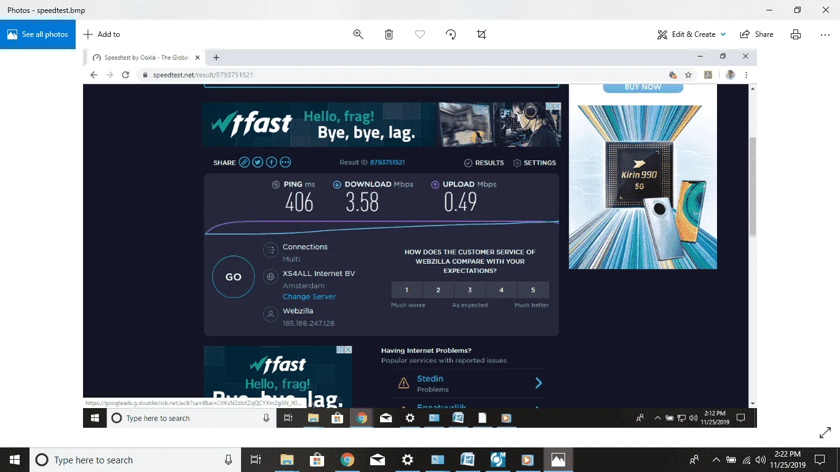Click the SETTINGS button on the Speedtest page
The height and width of the screenshot is (472, 840).
coord(534,163)
